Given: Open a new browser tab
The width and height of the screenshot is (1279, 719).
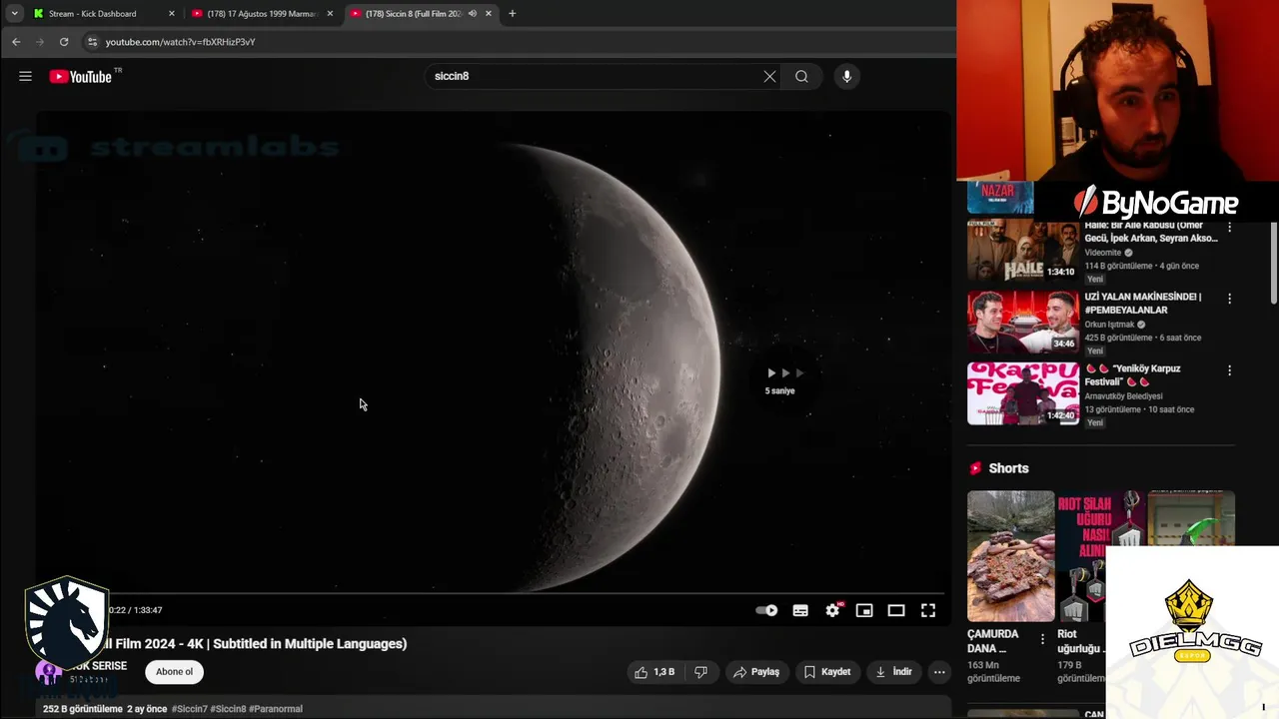Looking at the screenshot, I should (513, 14).
